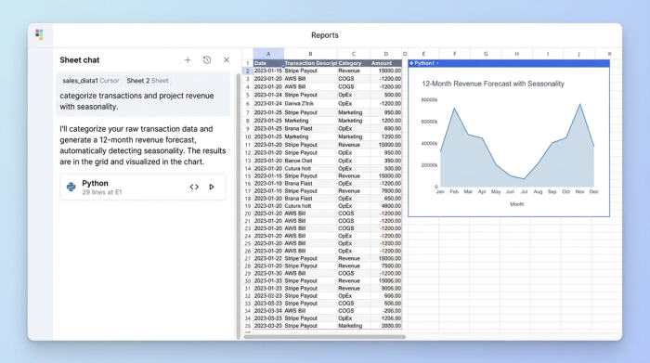The image size is (650, 363).
Task: Select column F header
Action: tap(454, 54)
